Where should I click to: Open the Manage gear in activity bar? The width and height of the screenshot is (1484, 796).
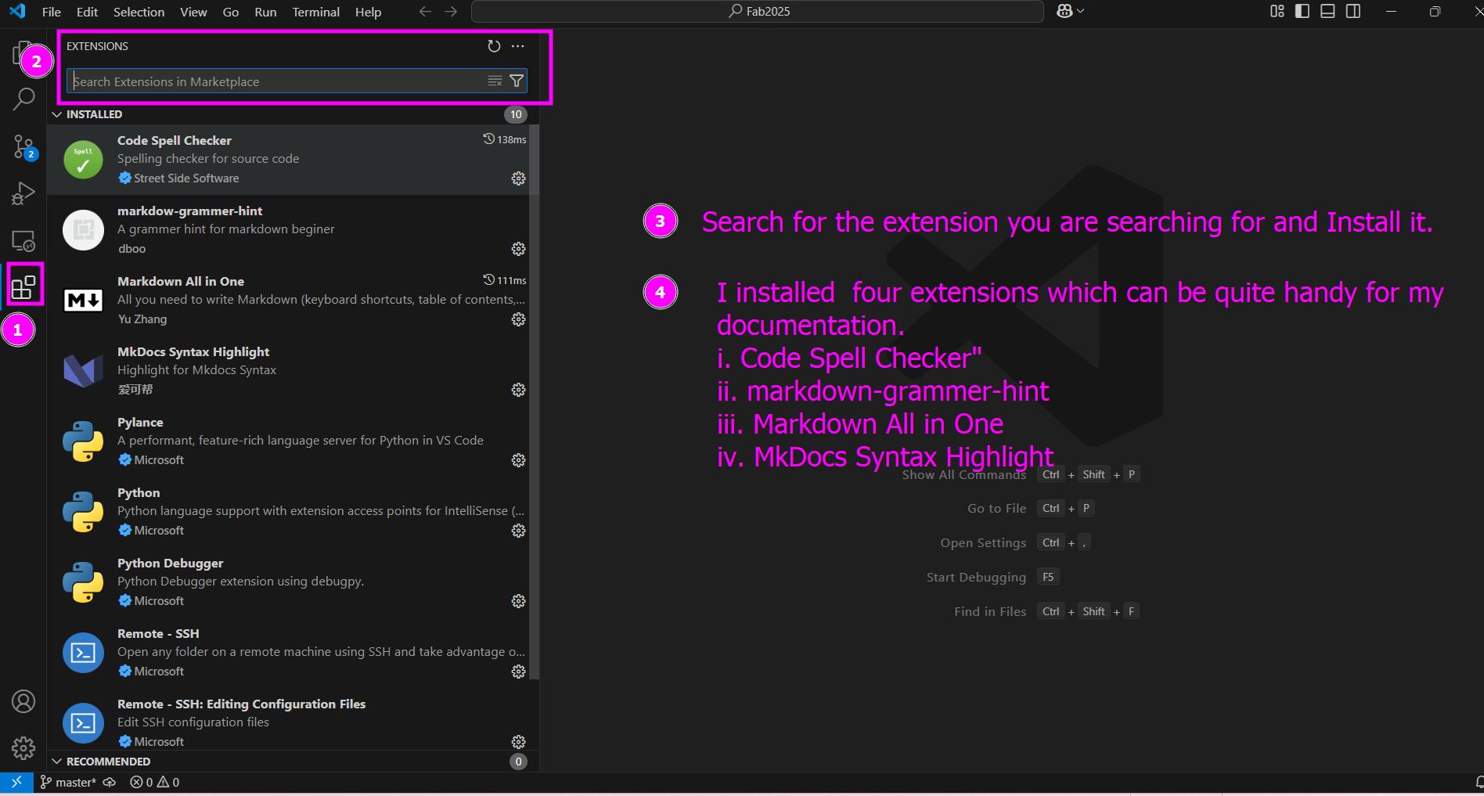23,748
